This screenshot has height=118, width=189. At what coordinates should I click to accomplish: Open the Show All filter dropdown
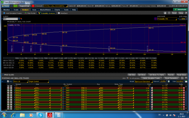click(21, 82)
